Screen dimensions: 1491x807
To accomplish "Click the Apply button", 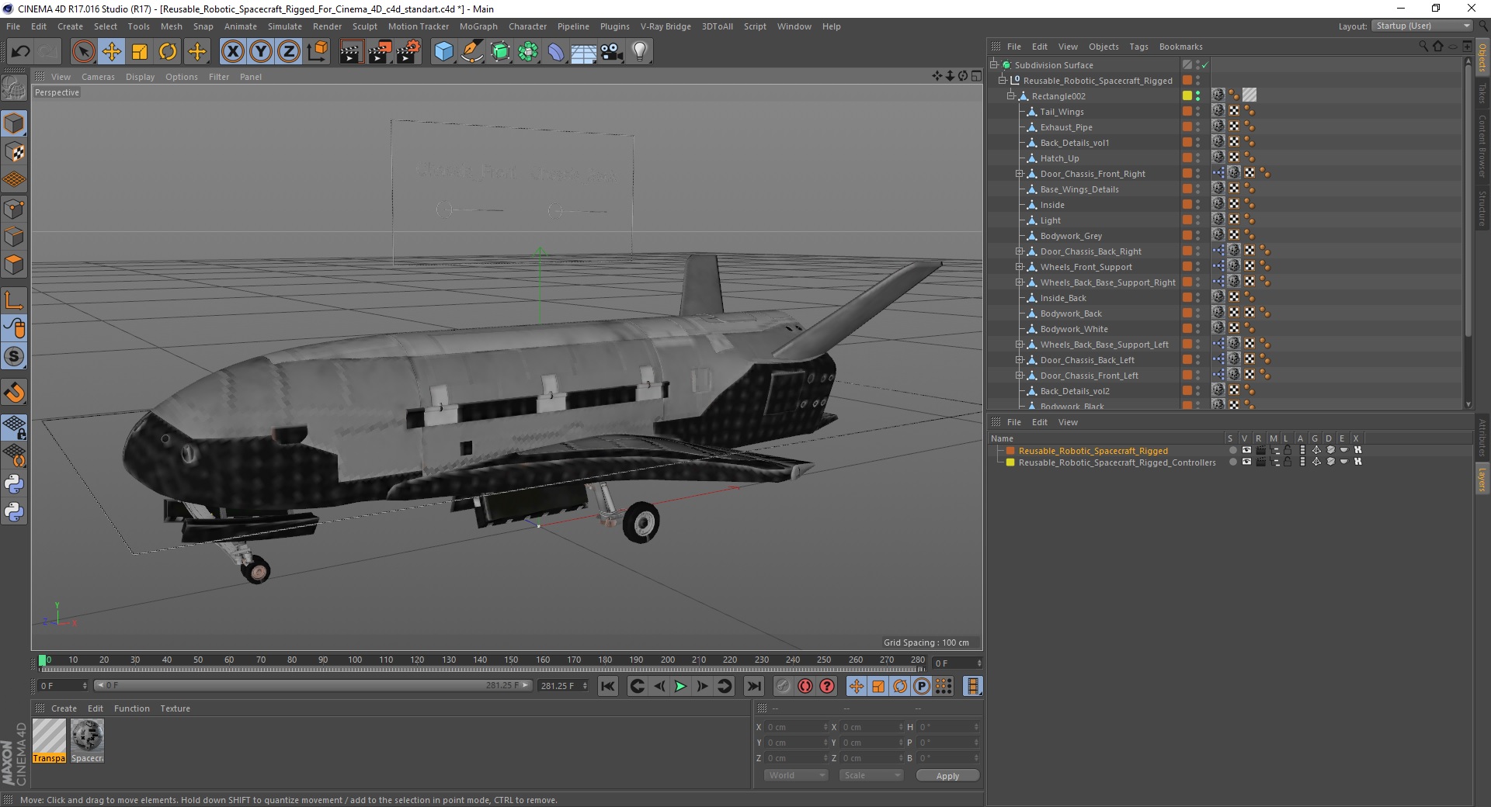I will point(947,776).
